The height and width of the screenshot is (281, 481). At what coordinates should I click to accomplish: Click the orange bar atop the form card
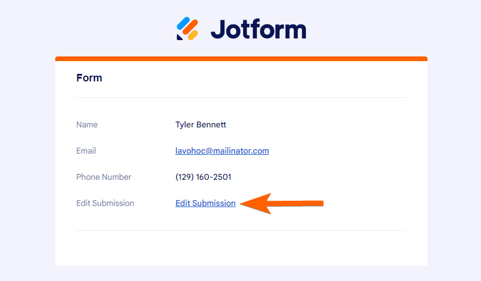[x=241, y=58]
